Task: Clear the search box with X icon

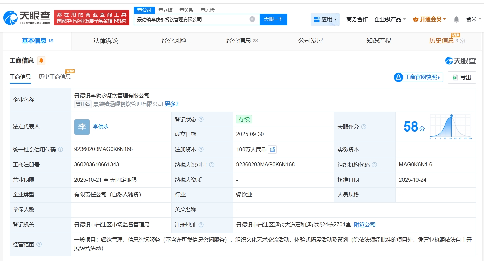Action: click(x=252, y=19)
